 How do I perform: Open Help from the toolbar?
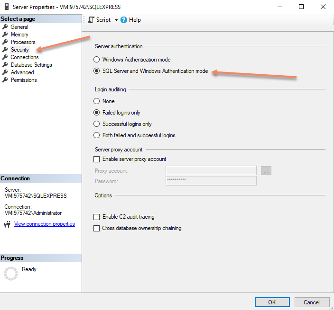click(130, 20)
